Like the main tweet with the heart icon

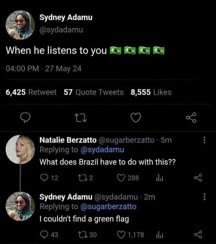(x=136, y=118)
